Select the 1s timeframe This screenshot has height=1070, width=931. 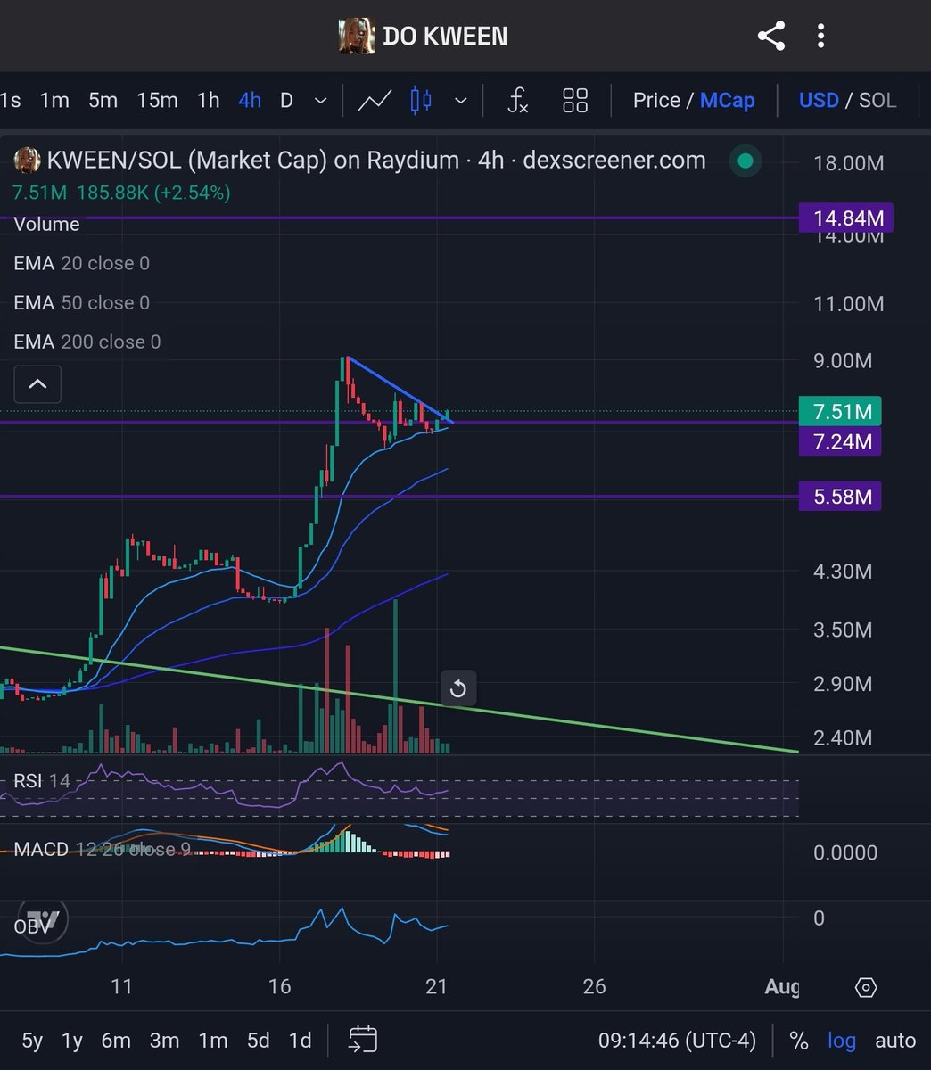point(10,101)
